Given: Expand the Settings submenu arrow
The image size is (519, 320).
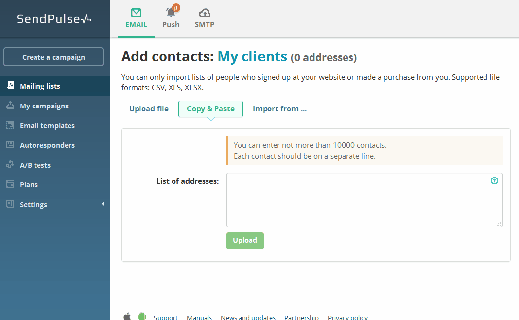Looking at the screenshot, I should [103, 204].
